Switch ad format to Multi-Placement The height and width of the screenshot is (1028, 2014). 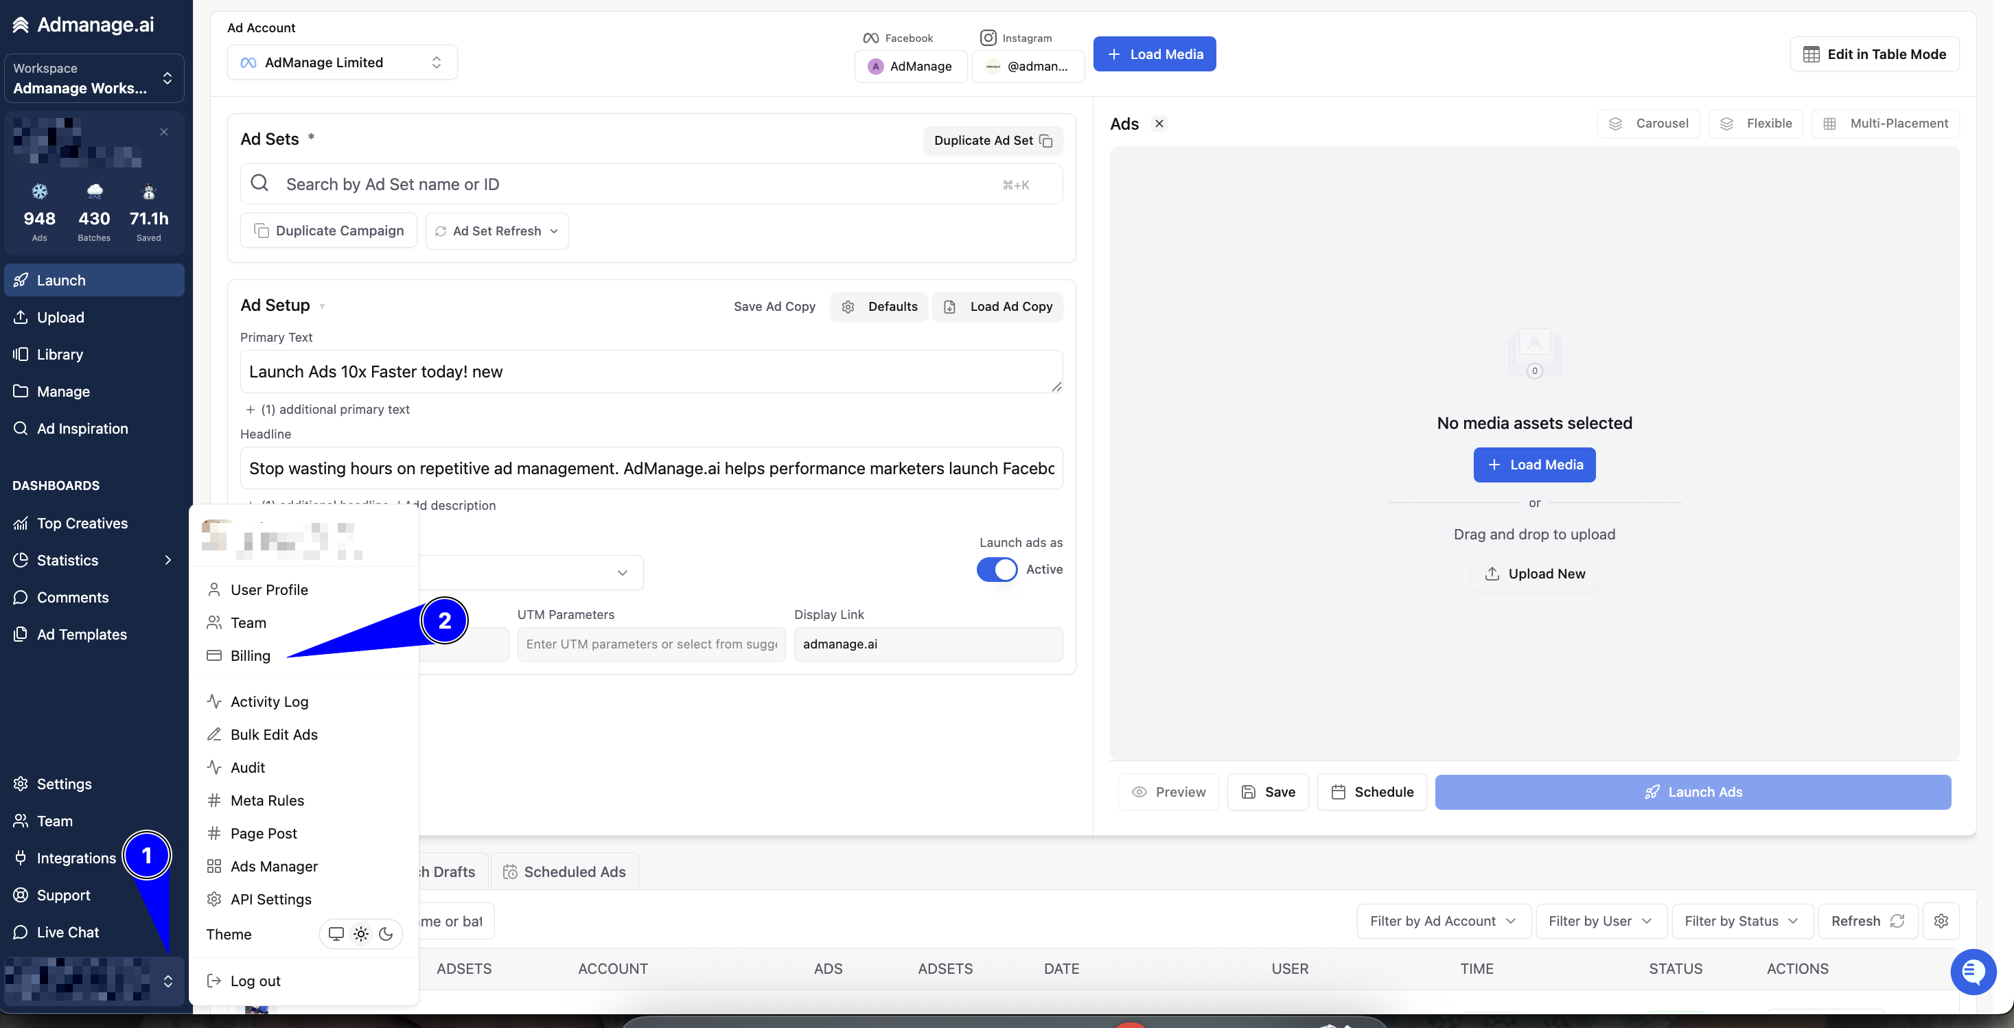click(1885, 124)
